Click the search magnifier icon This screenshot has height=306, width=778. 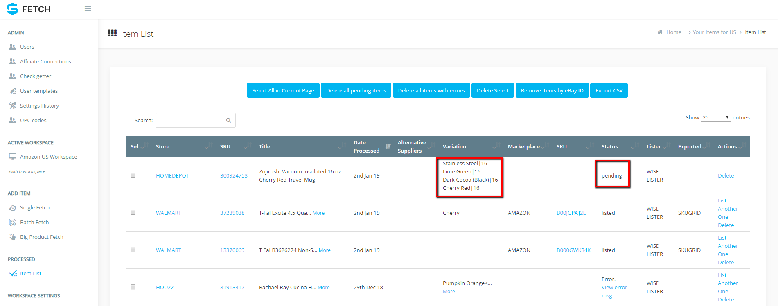[228, 120]
